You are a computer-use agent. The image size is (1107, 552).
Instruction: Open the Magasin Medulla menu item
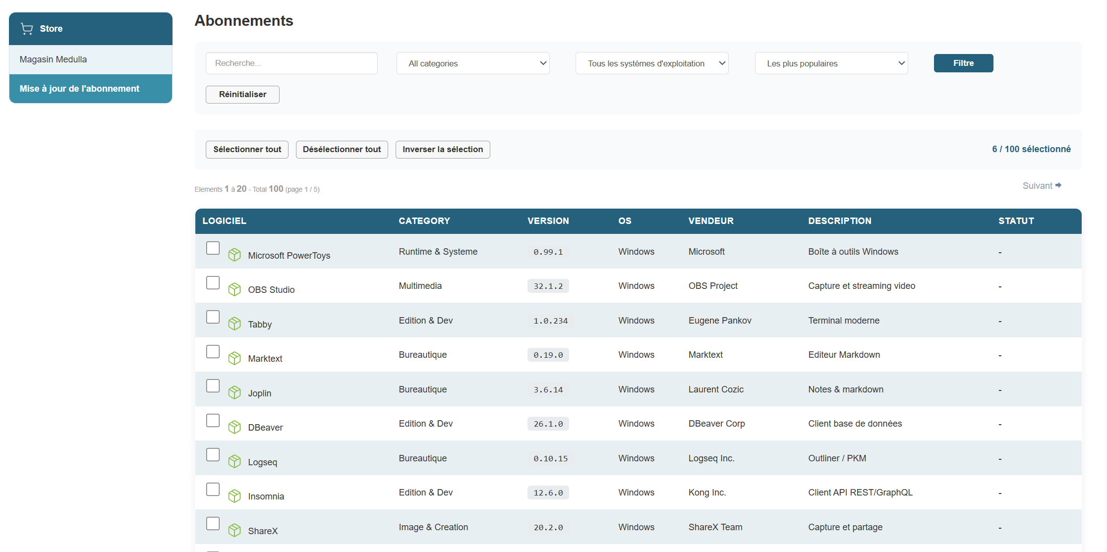(x=91, y=59)
